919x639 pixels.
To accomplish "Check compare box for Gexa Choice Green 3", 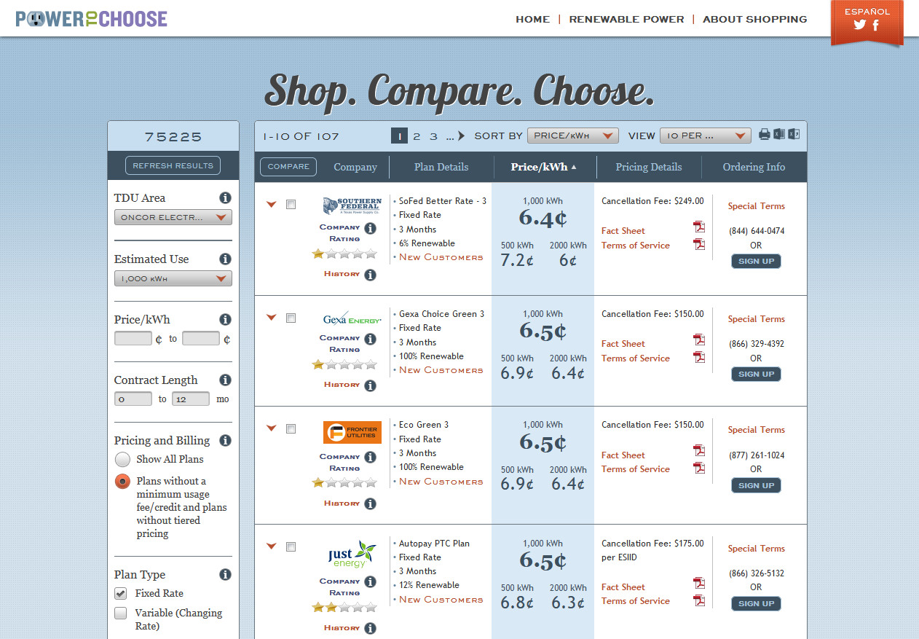I will tap(291, 318).
